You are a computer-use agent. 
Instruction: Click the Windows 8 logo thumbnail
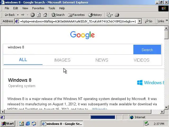(x=151, y=83)
